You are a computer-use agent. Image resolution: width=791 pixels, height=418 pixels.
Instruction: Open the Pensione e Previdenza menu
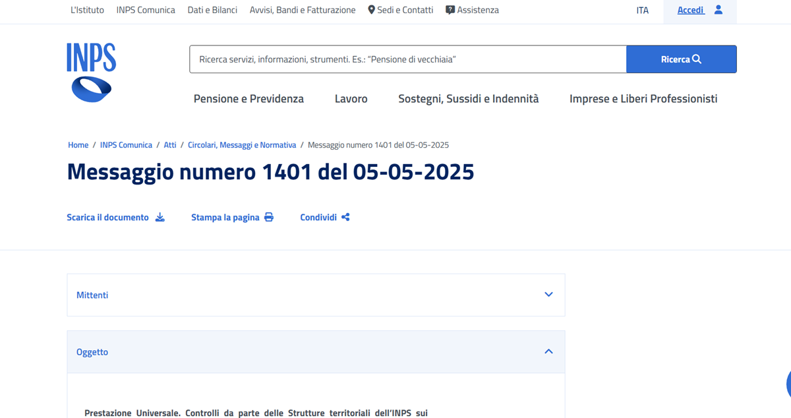coord(249,99)
